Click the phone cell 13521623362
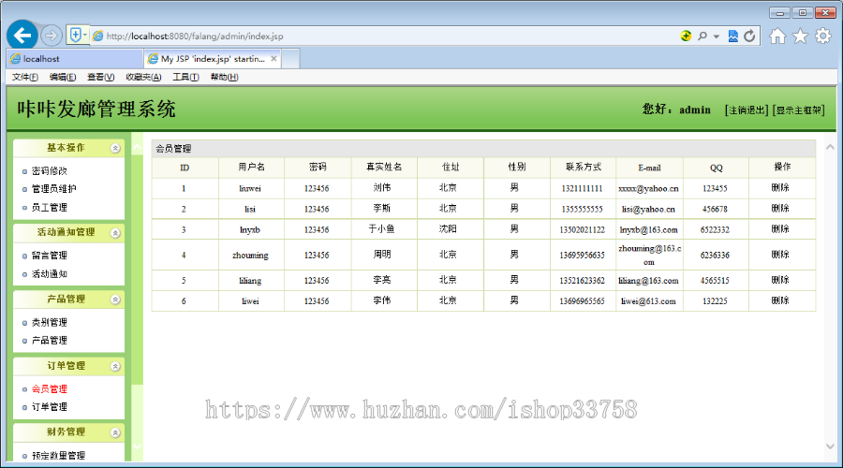The image size is (843, 468). [583, 281]
